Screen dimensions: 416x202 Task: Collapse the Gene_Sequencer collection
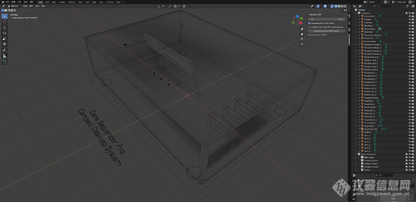[x=356, y=154]
